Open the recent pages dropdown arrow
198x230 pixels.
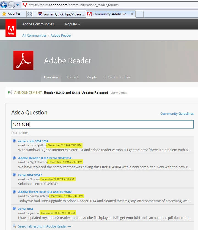[18, 5]
